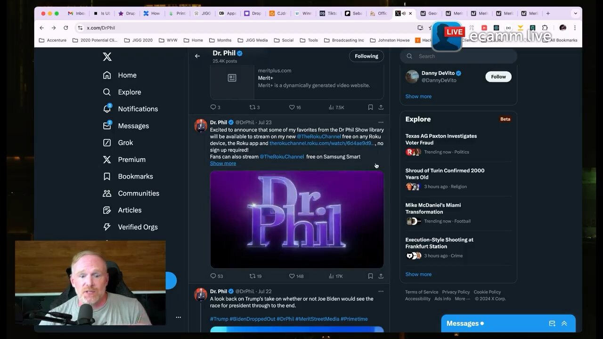Open Communities in the sidebar
This screenshot has height=339, width=603.
tap(131, 194)
